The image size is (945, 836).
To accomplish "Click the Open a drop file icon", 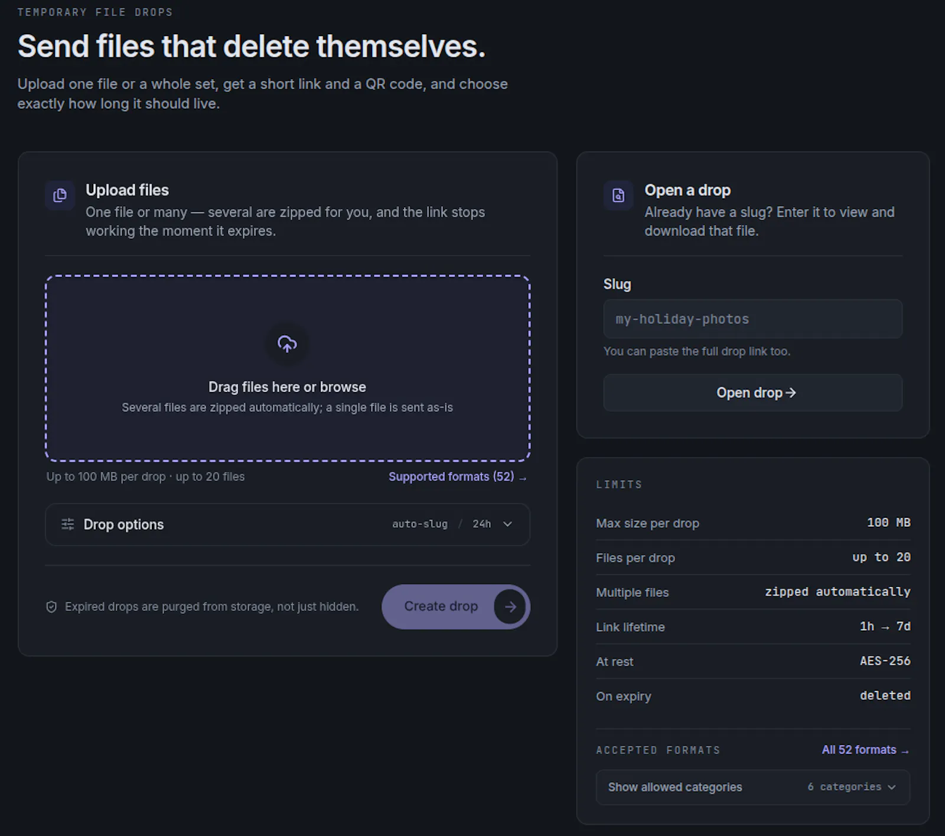I will pos(618,195).
